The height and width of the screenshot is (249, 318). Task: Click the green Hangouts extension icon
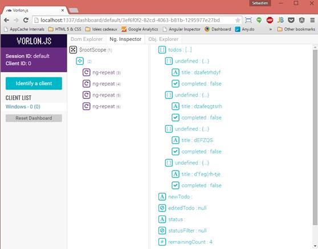(259, 20)
